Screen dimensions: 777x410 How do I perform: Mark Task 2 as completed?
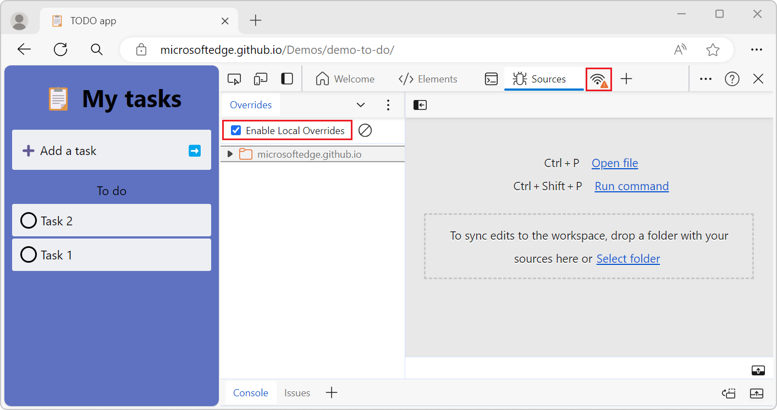pos(29,220)
